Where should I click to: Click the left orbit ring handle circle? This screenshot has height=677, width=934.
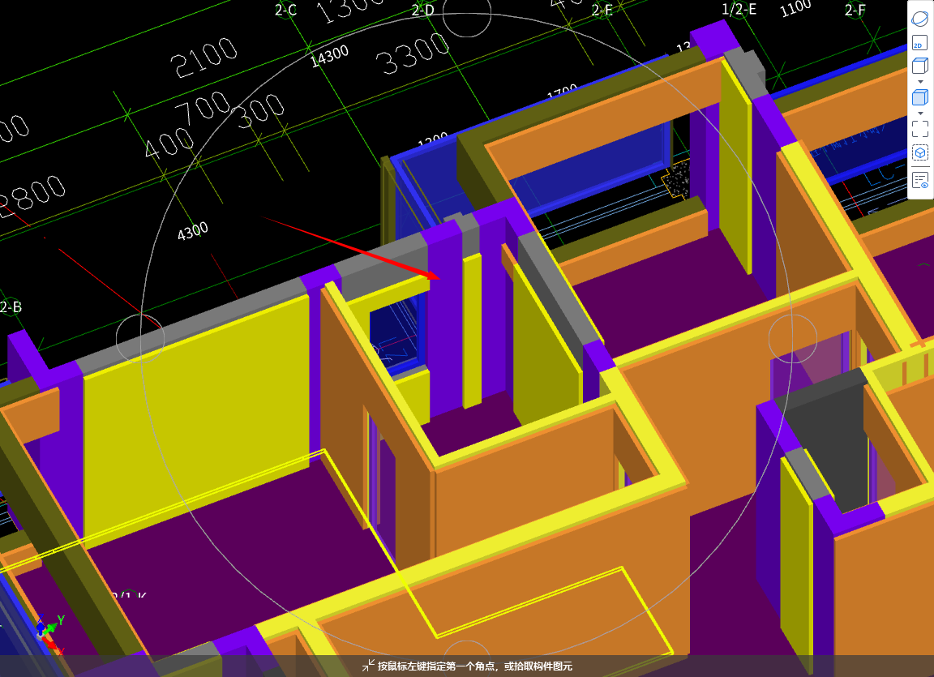(140, 338)
